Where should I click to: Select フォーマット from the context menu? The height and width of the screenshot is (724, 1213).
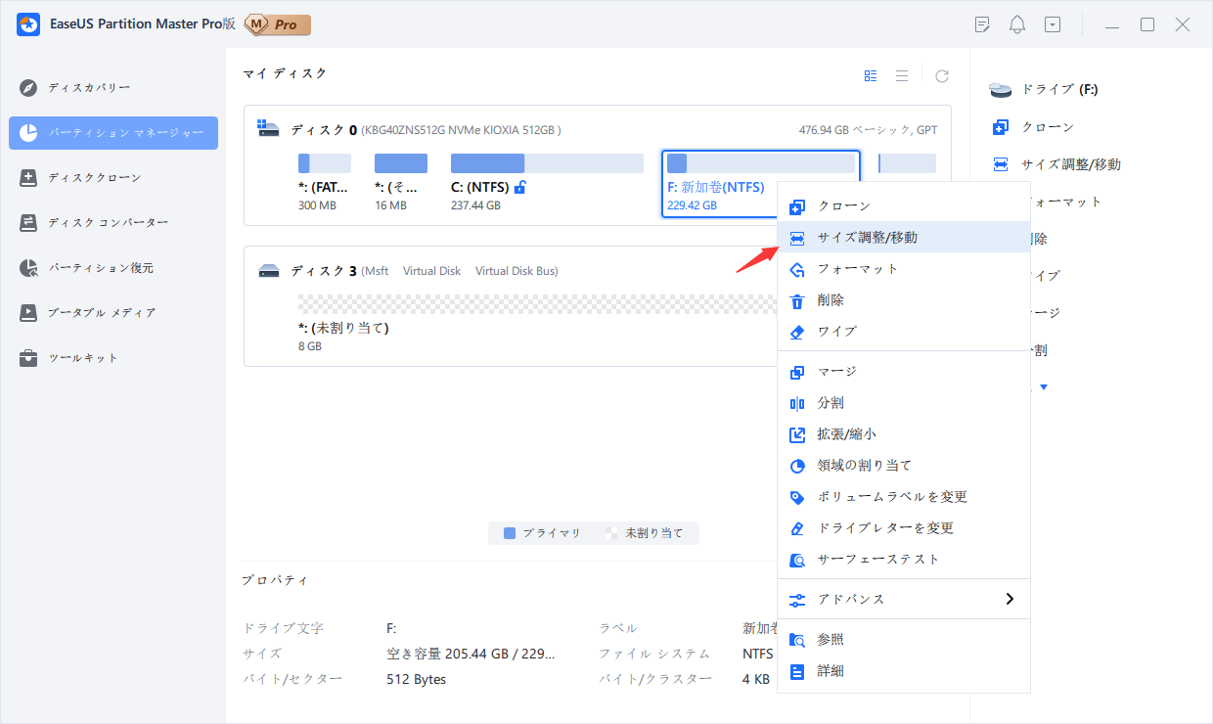tap(857, 269)
